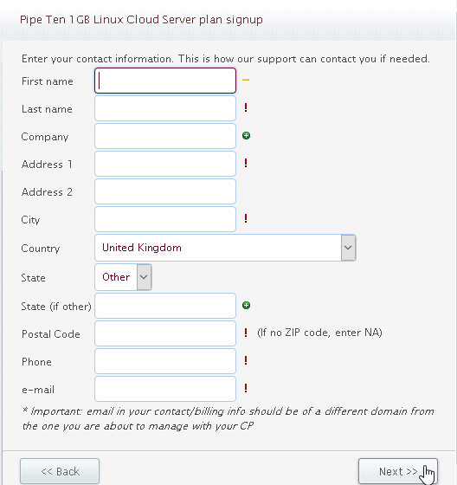Click the red exclamation icon beside e-mail

246,388
